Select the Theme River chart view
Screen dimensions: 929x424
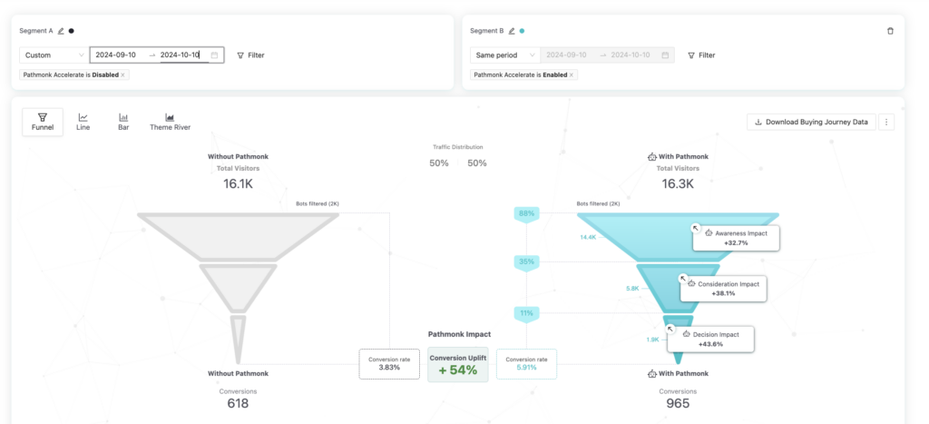[x=170, y=122]
